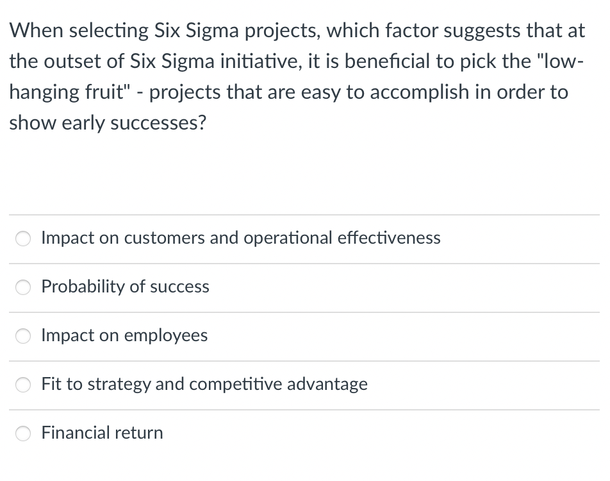Click the text 'Probability of success'

[x=125, y=287]
